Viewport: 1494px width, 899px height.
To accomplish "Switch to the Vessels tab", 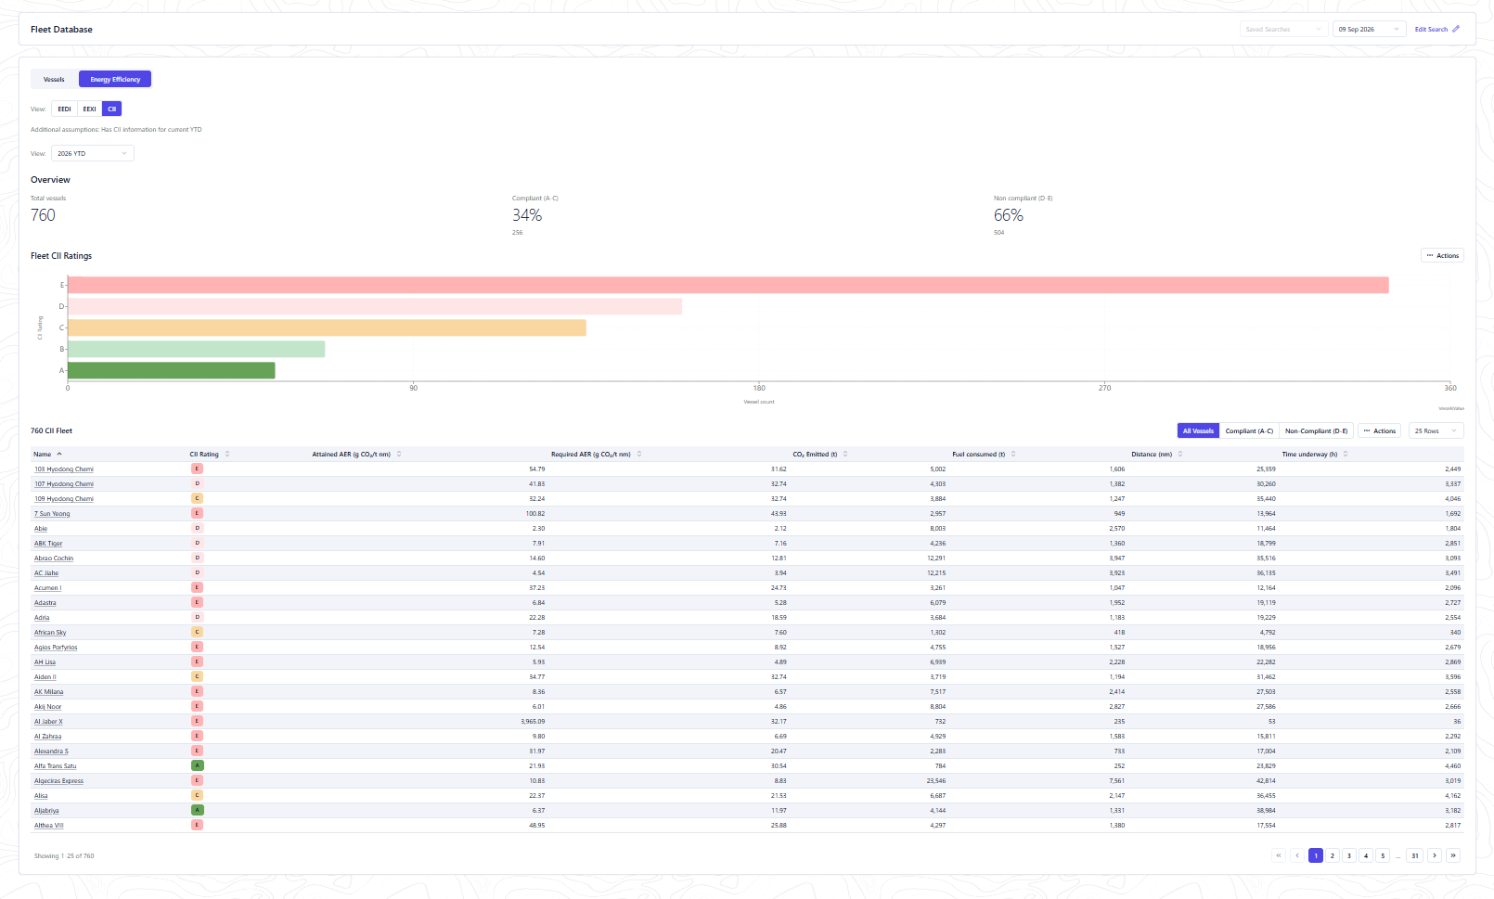I will click(x=54, y=79).
